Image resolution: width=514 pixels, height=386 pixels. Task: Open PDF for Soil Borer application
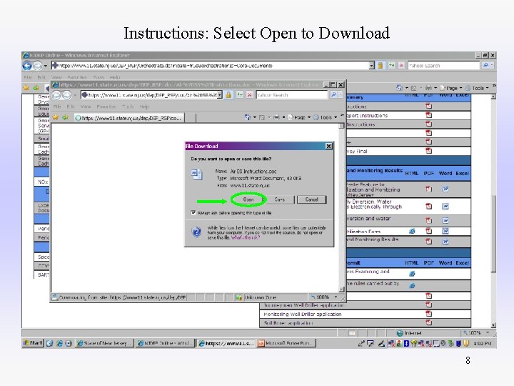428,322
